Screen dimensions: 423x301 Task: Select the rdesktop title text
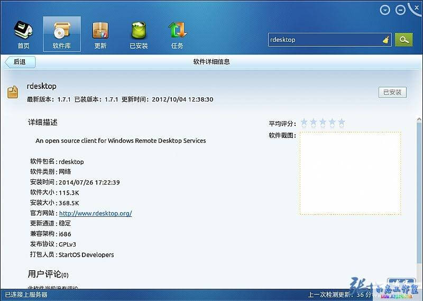click(42, 86)
